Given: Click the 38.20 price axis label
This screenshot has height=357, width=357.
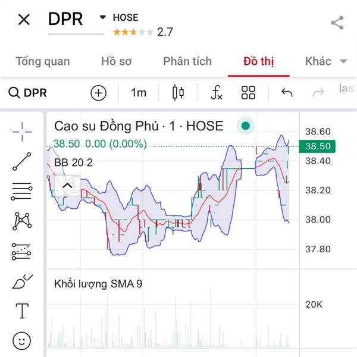Looking at the screenshot, I should coord(318,190).
